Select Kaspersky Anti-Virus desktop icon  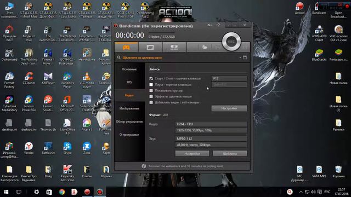click(67, 173)
